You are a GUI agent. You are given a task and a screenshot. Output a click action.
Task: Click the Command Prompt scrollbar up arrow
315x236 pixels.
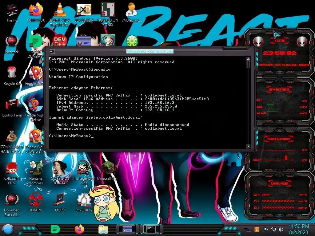pyautogui.click(x=248, y=59)
